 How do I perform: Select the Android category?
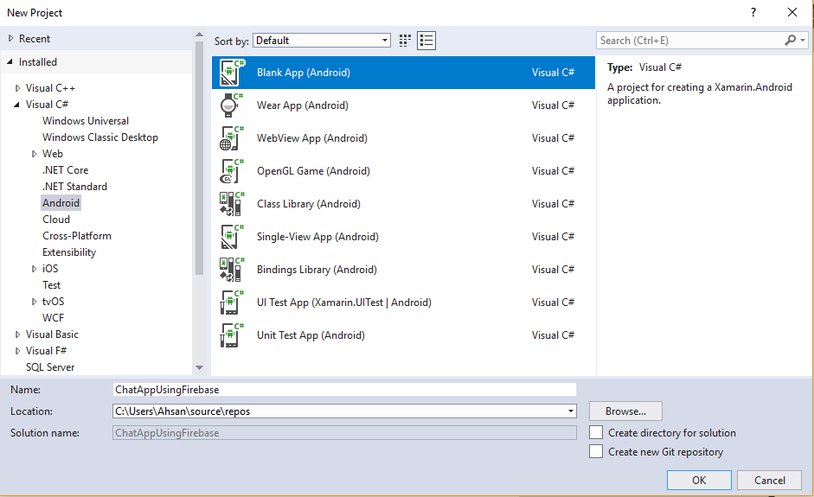pos(61,203)
